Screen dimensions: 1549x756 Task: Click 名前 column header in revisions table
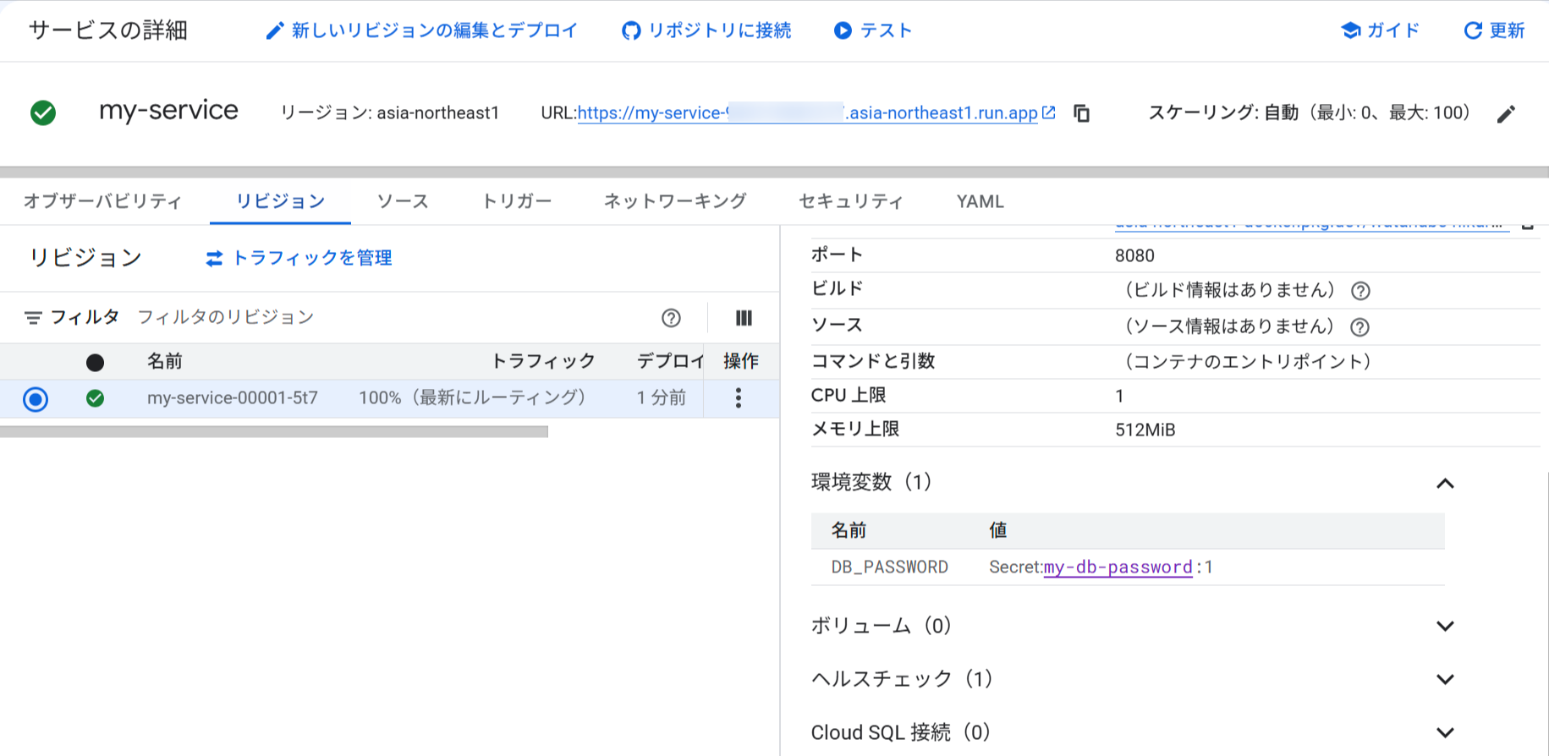[x=165, y=362]
